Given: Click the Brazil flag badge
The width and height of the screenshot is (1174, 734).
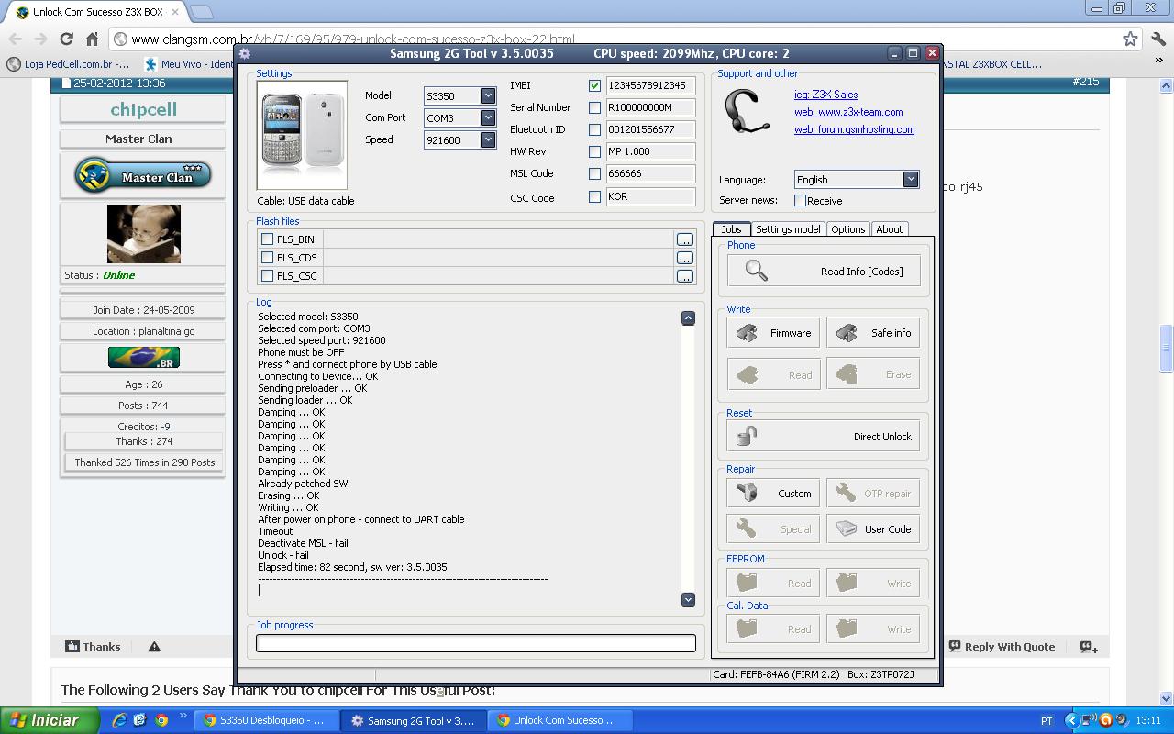Looking at the screenshot, I should (144, 357).
